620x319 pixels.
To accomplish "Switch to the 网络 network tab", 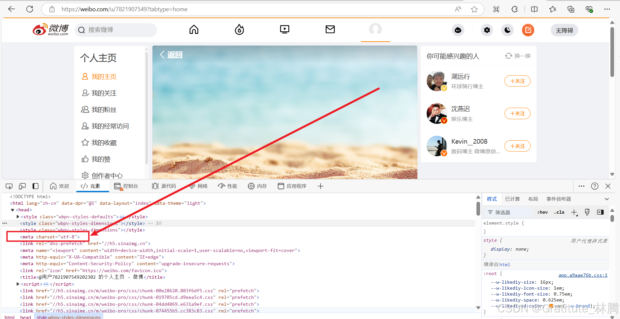I will coord(198,186).
